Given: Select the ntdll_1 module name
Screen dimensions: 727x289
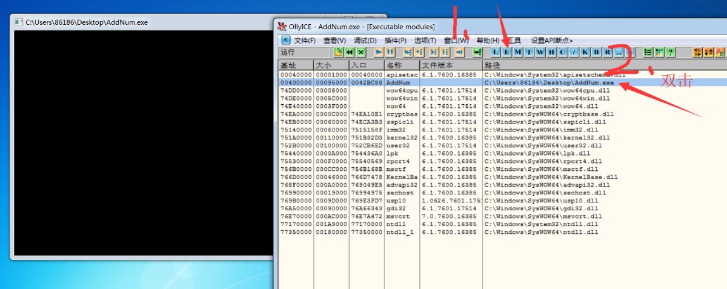Looking at the screenshot, I should pyautogui.click(x=400, y=232).
